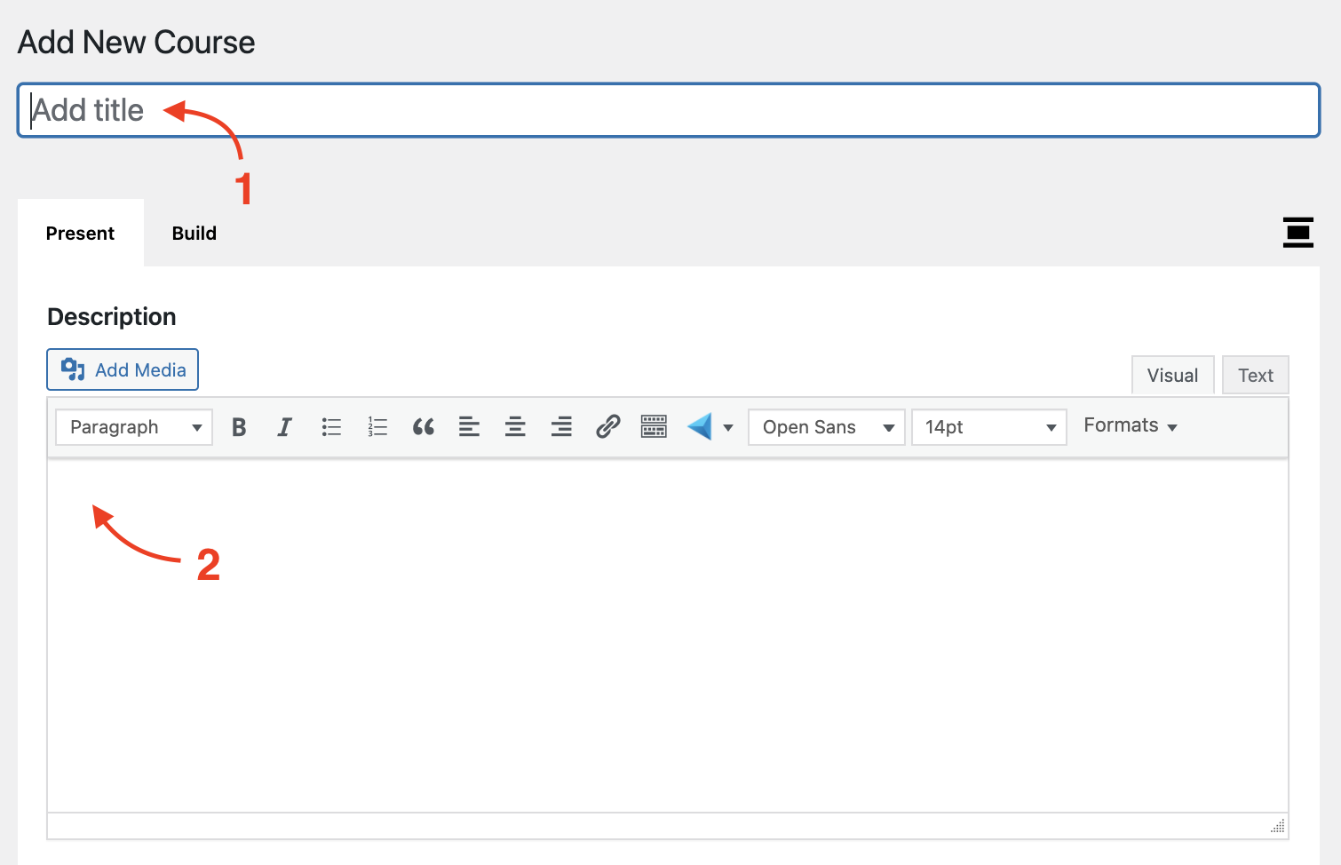
Task: Click the Add Media button
Action: point(123,369)
